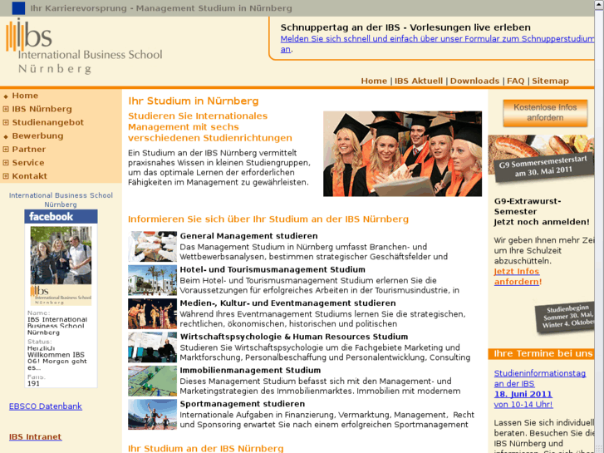The image size is (604, 453).
Task: Open IBS Aktuell in the top navigation
Action: pos(419,81)
